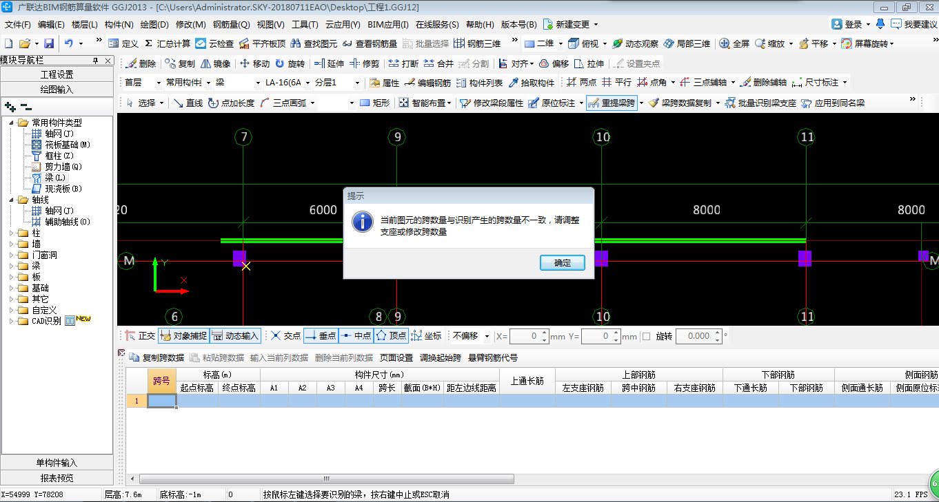Toggle 中点 midpoint snap

tap(356, 336)
